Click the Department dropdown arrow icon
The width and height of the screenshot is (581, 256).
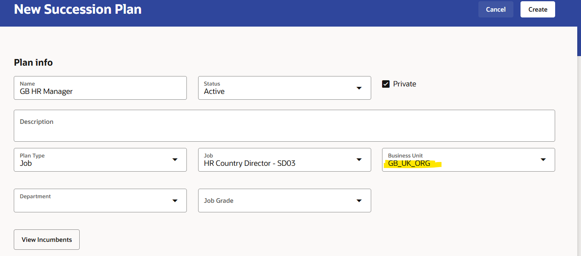[175, 201]
